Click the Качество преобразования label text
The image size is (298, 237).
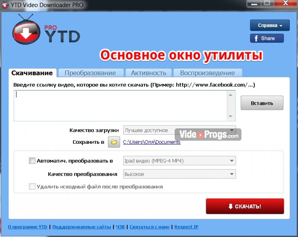pos(82,174)
